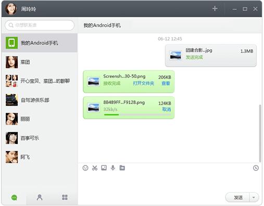The image size is (264, 206).
Task: Click the 06-12 12:45 timestamp
Action: (x=170, y=39)
